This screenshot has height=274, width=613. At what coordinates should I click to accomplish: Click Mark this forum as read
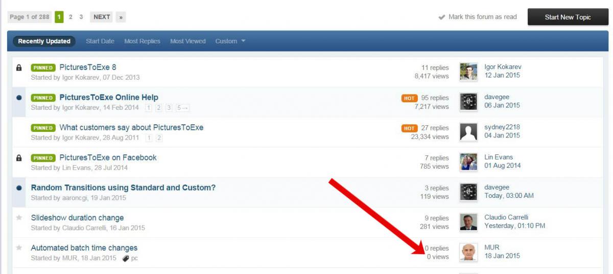482,17
